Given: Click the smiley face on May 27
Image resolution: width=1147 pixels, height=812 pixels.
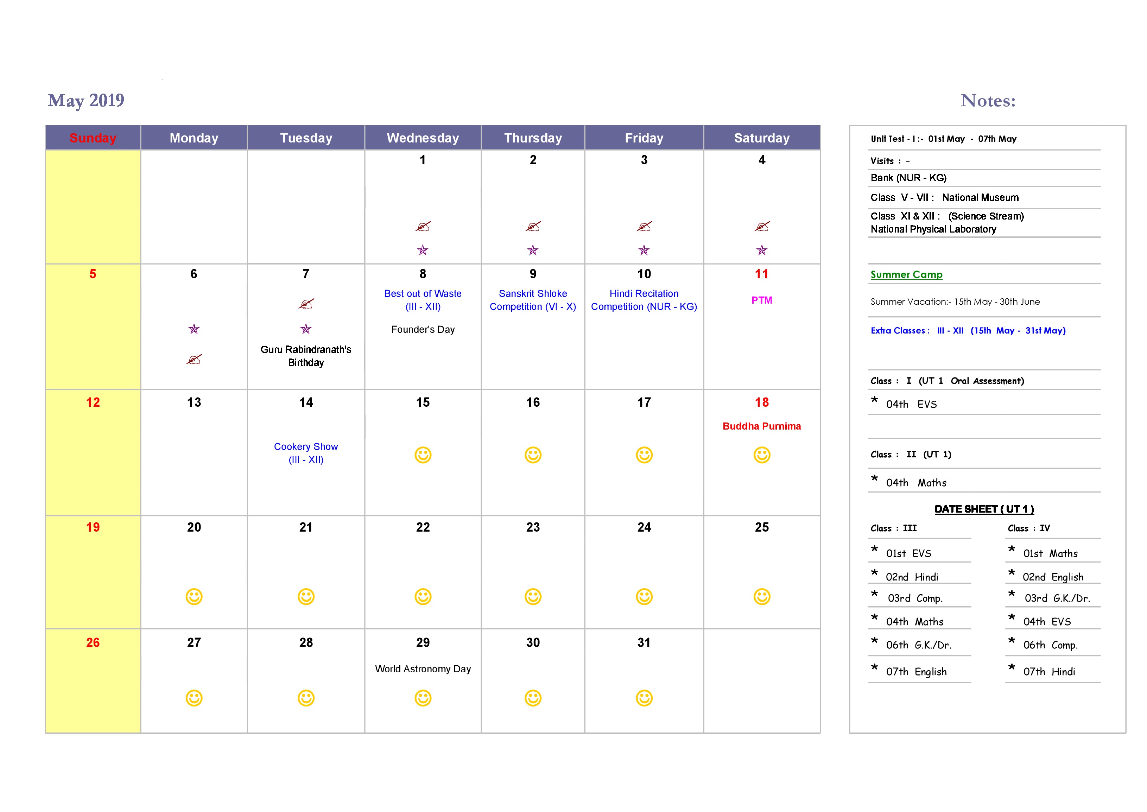Looking at the screenshot, I should point(194,698).
